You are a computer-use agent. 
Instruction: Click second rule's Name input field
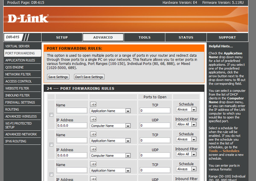[x=72, y=140]
